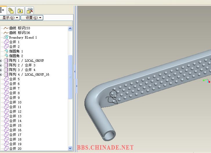
Task: Open the folder browser tab
Action: [x=11, y=11]
